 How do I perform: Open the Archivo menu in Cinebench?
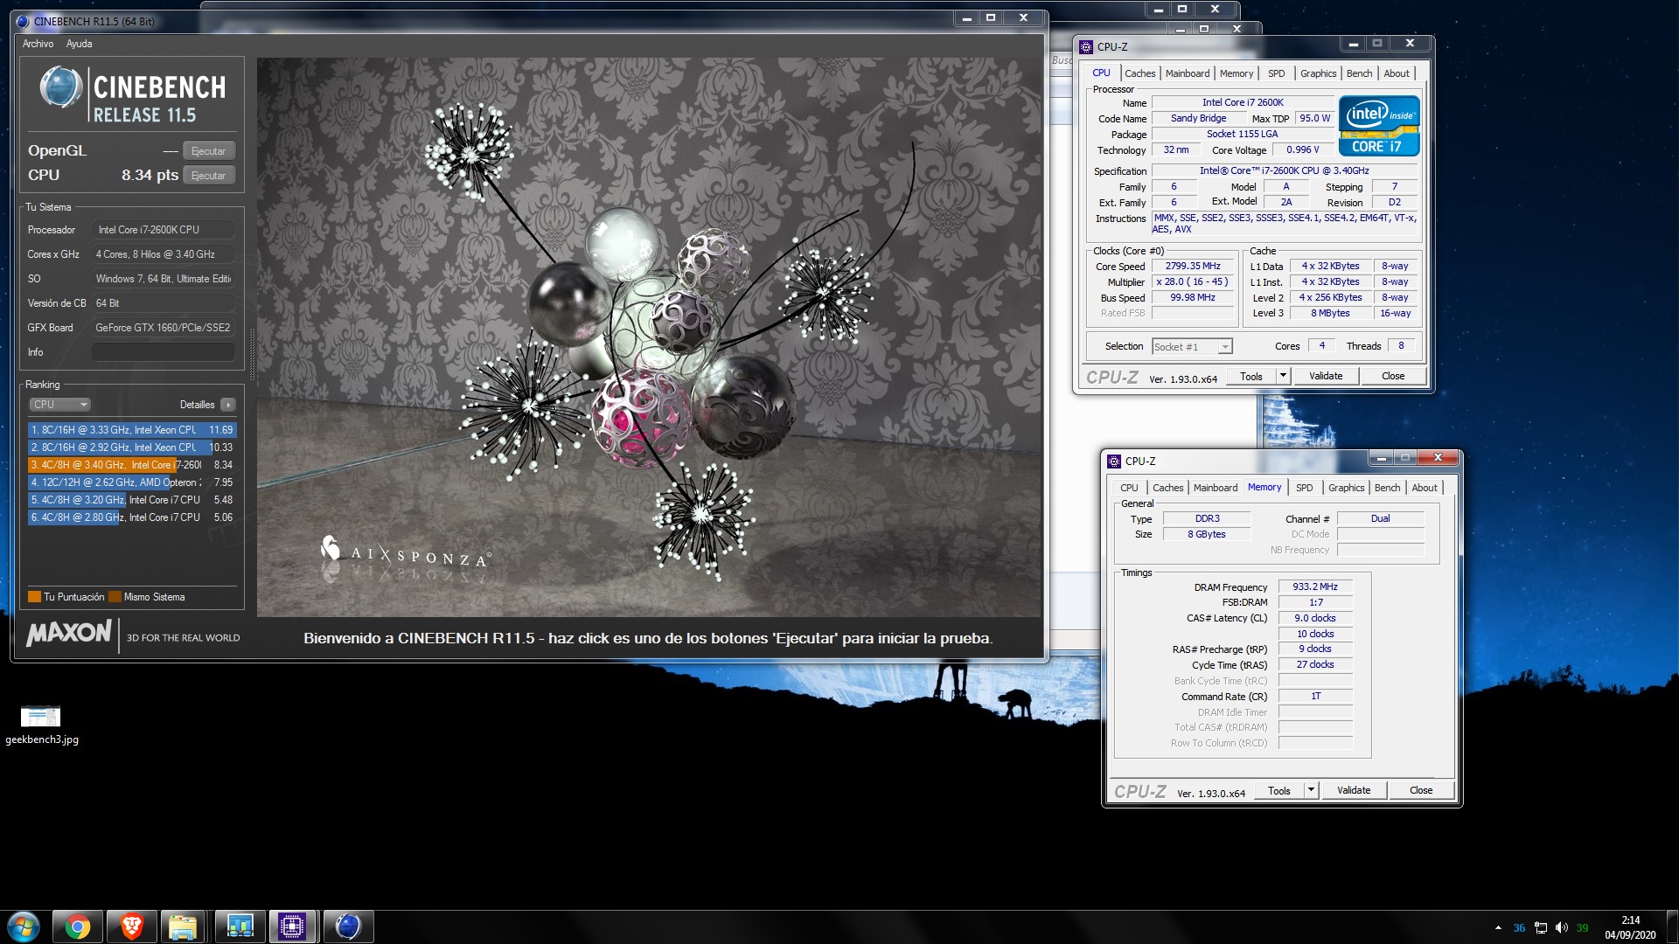click(x=38, y=44)
